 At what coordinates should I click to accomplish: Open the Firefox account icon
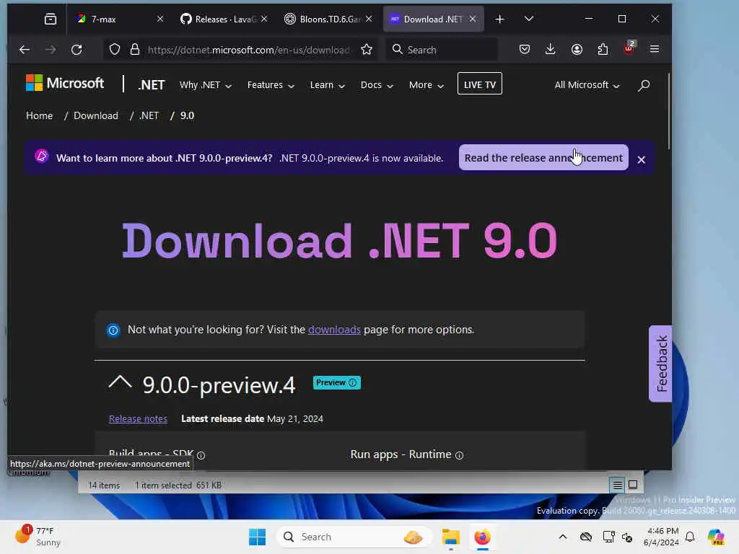[577, 49]
